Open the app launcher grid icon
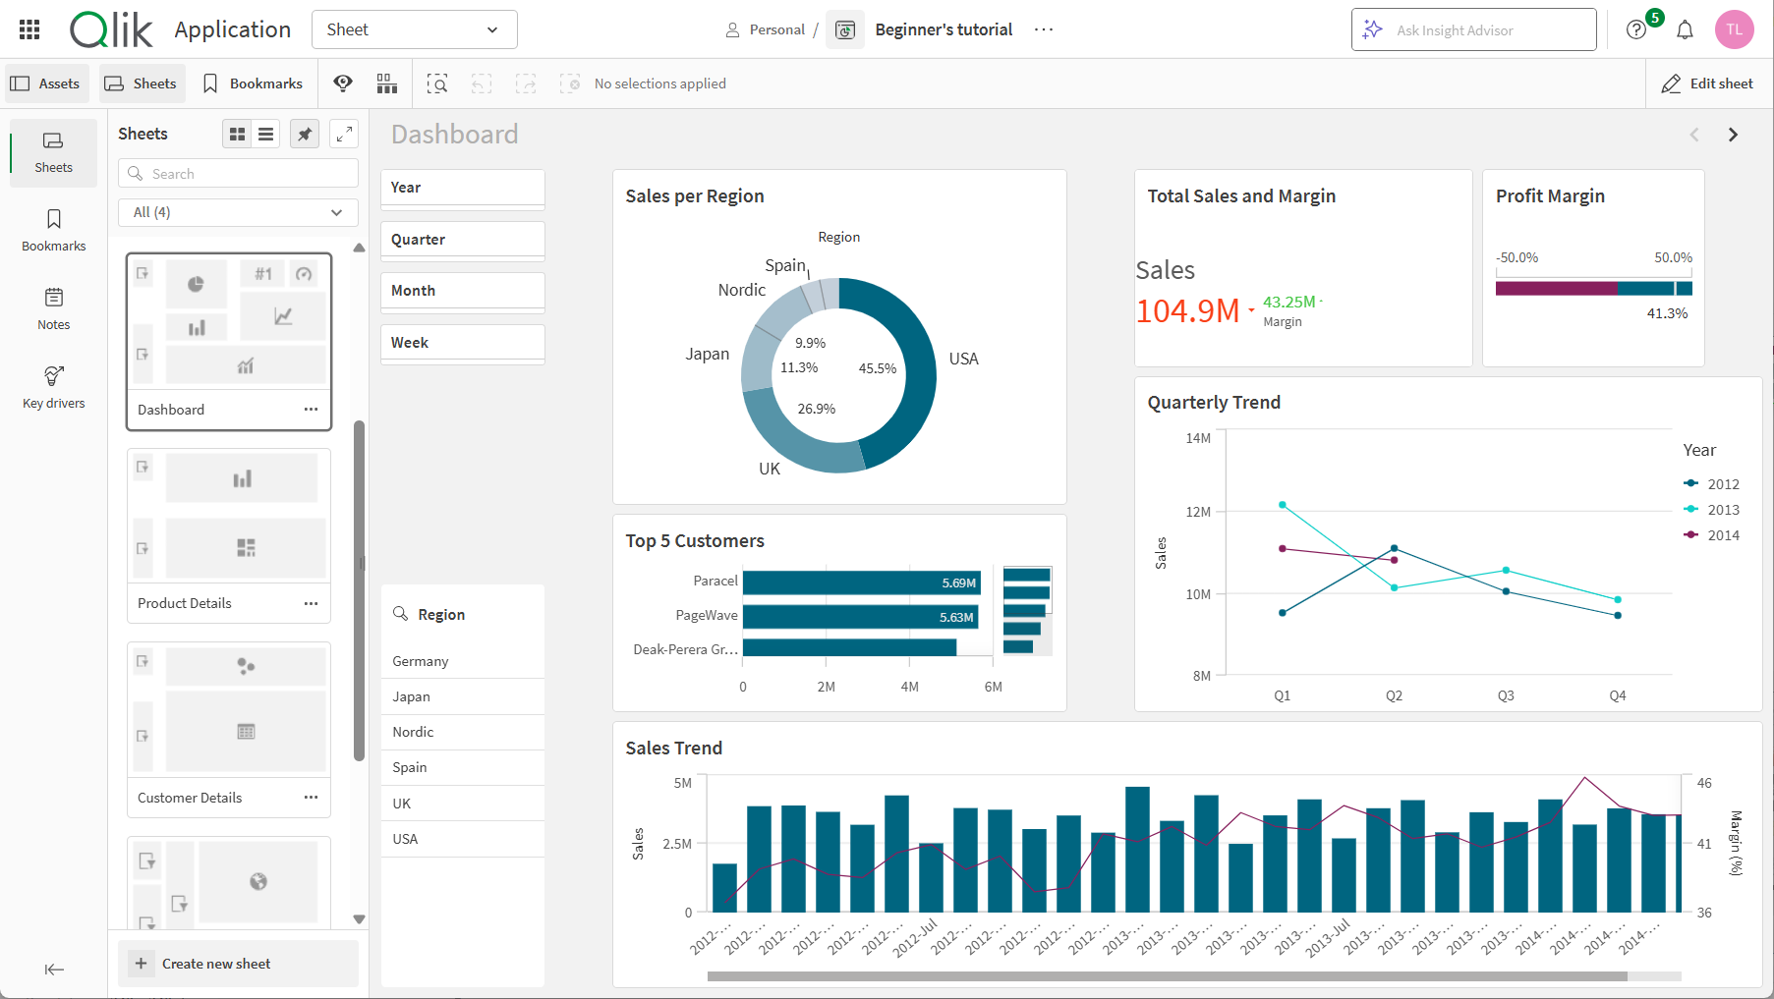 coord(29,29)
